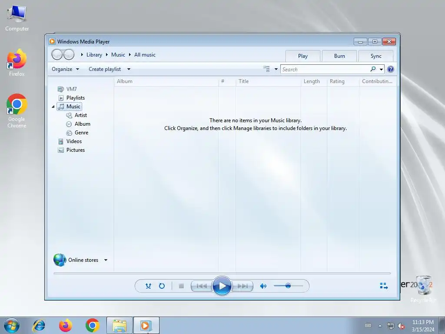Image resolution: width=445 pixels, height=334 pixels.
Task: Open Windows Media Player help icon
Action: 391,69
